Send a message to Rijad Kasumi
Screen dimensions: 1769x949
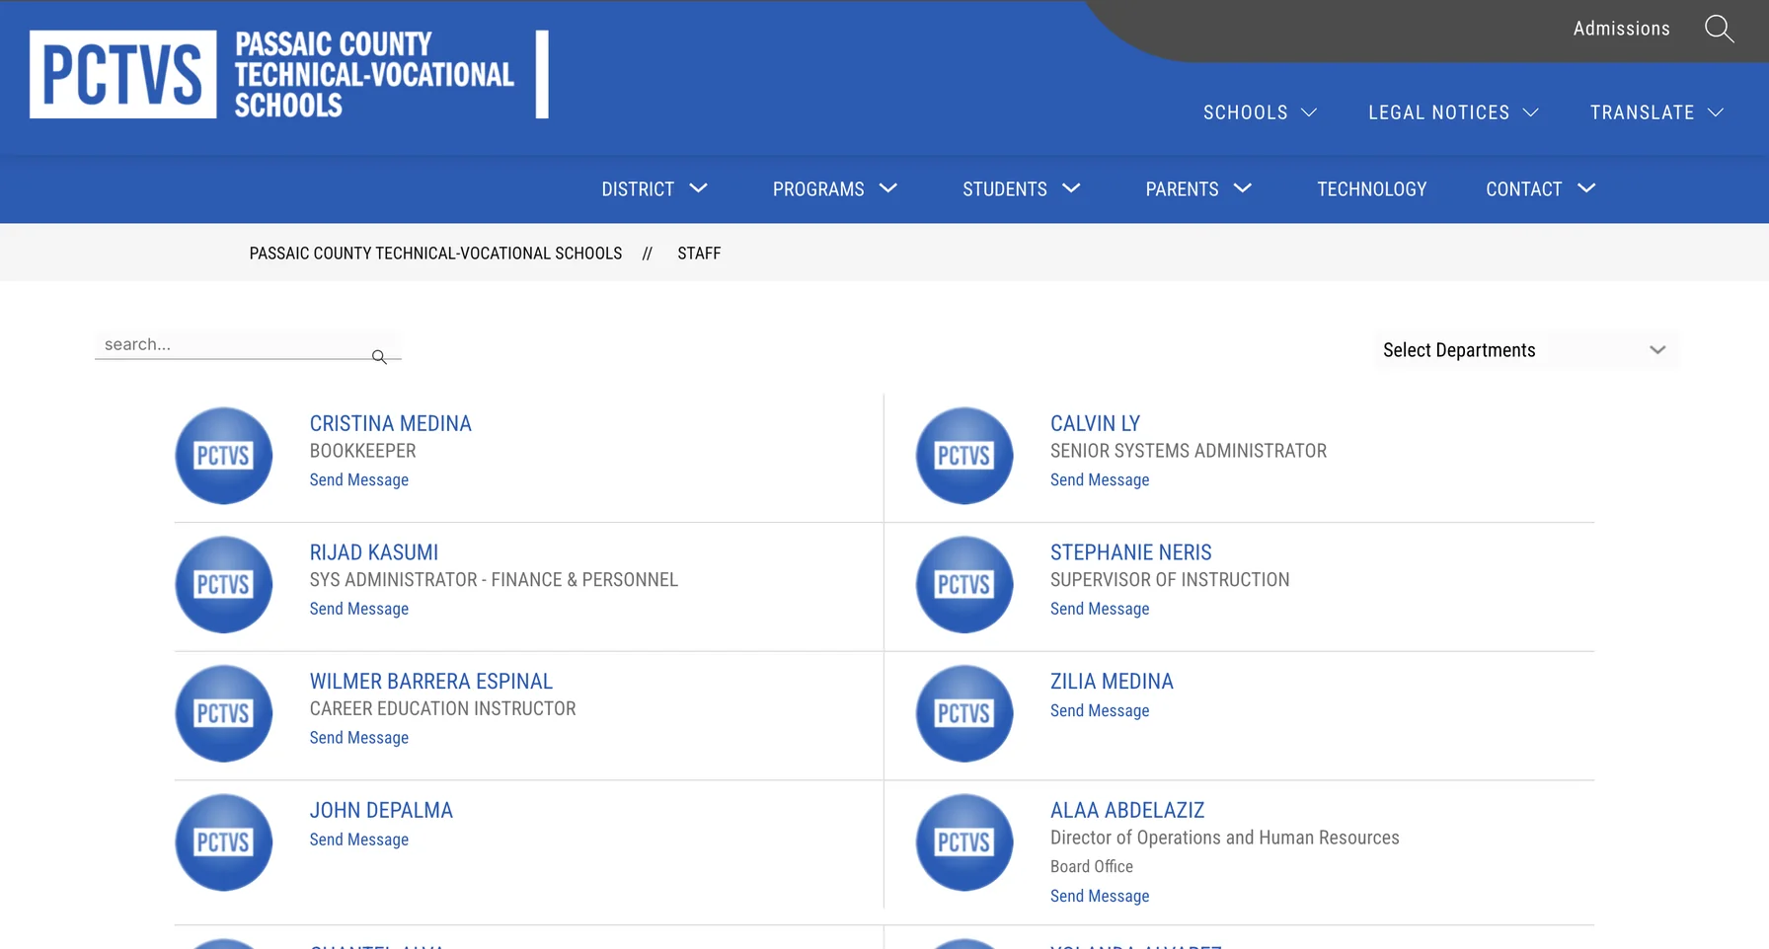tap(358, 609)
